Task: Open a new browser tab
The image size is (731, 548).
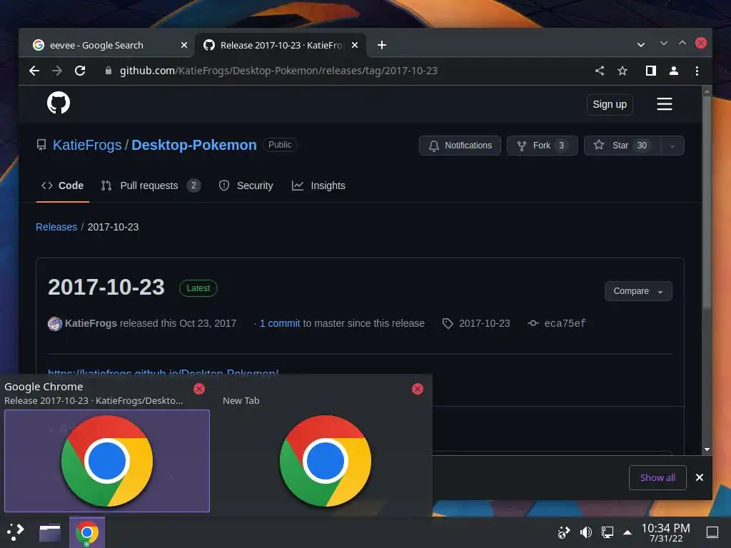Action: coord(382,45)
